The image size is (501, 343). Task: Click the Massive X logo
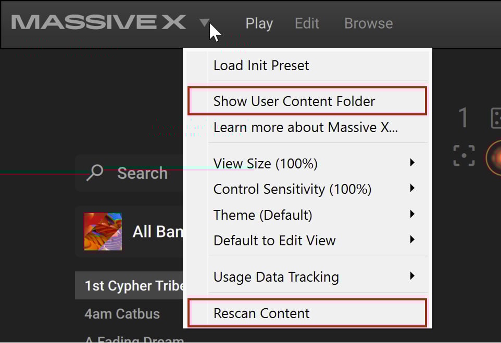click(98, 22)
